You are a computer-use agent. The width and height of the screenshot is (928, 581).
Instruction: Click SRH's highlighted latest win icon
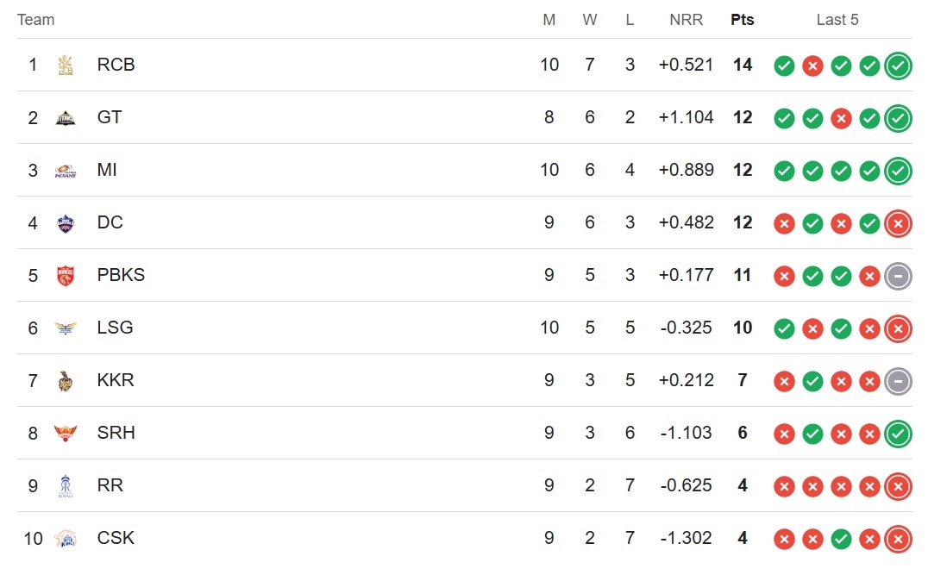(898, 434)
